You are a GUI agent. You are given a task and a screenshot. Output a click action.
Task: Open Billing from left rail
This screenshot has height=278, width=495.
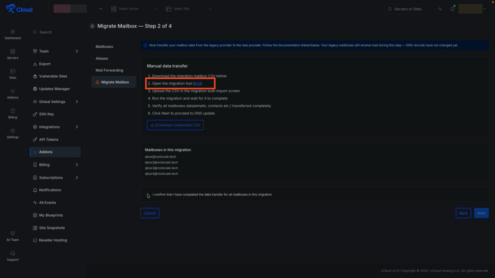(13, 114)
